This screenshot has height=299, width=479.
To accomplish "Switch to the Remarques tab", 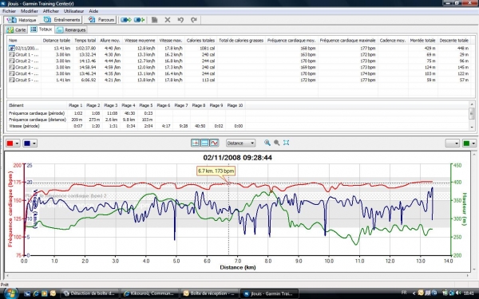I will tap(71, 30).
